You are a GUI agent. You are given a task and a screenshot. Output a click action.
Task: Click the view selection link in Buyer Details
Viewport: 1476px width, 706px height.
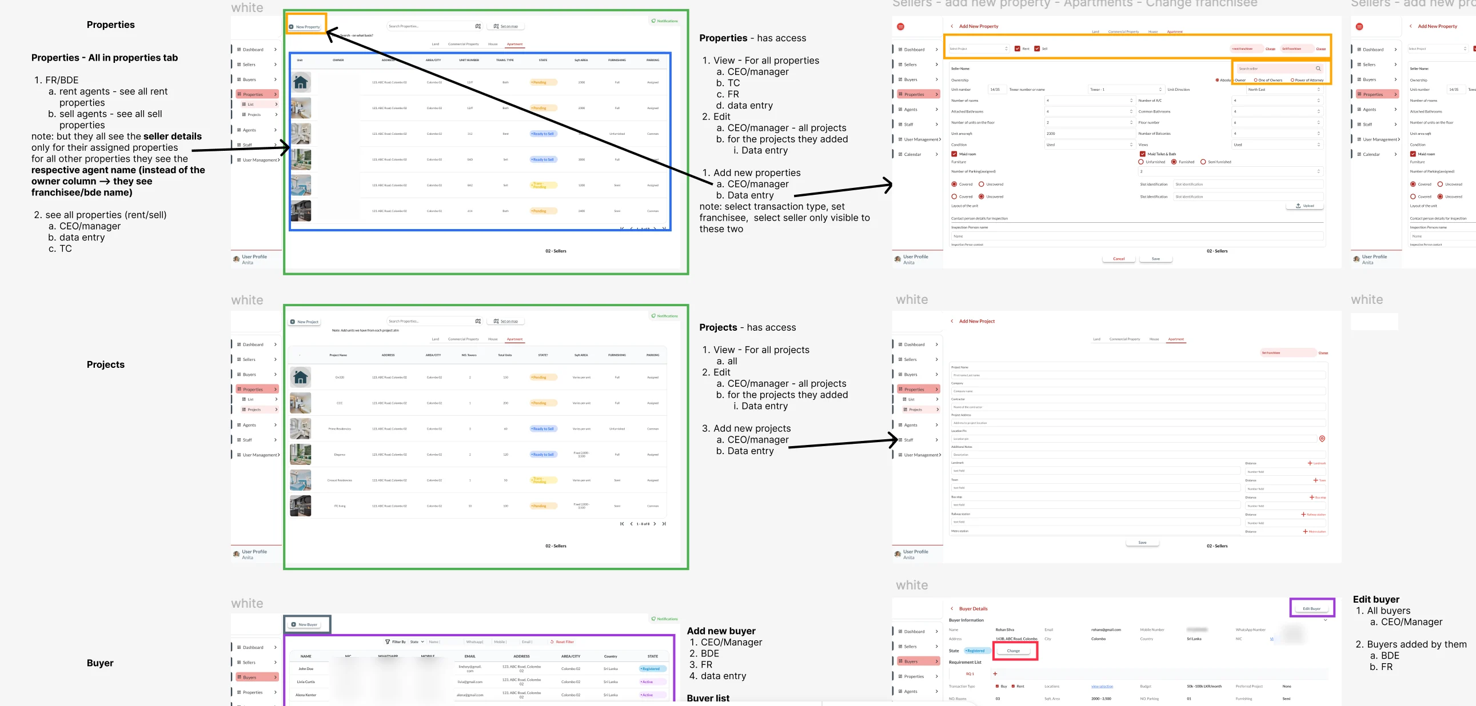(1102, 687)
